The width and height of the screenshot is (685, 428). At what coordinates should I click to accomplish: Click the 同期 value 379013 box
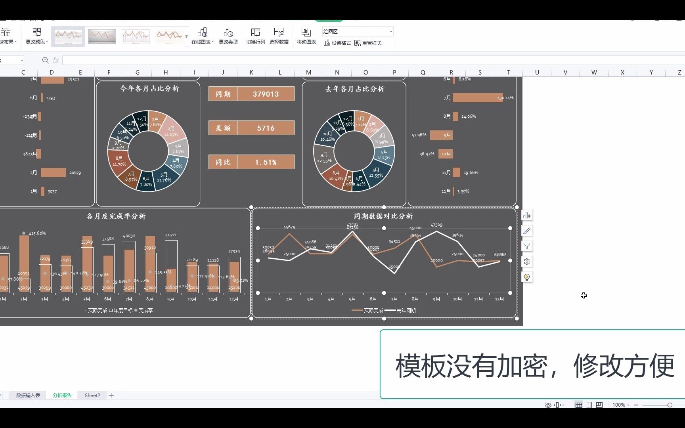click(x=266, y=94)
